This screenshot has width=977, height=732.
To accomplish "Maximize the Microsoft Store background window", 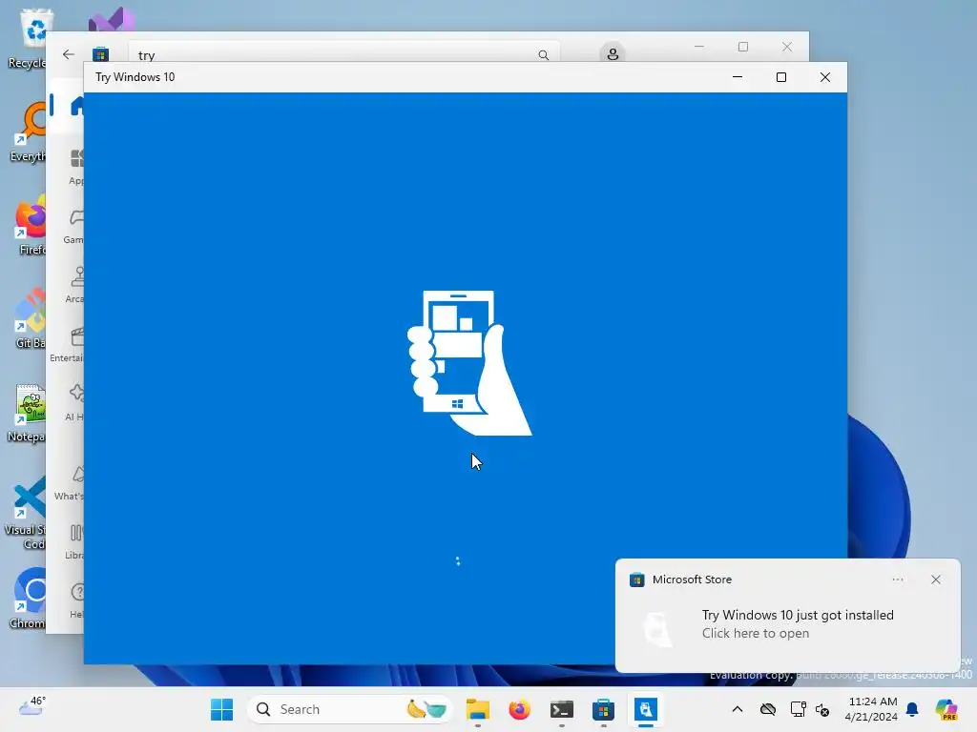I will 742,47.
